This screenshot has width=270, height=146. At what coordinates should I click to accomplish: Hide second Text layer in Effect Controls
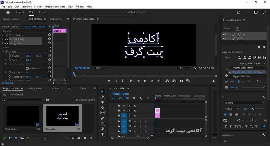[x=6, y=44]
